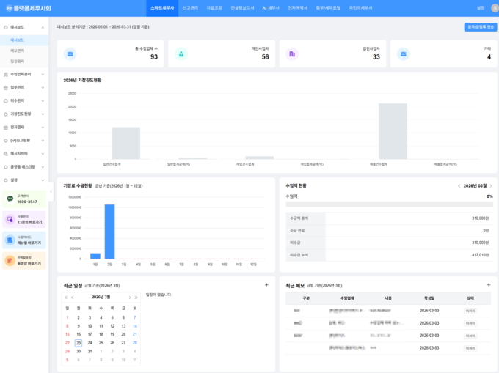This screenshot has height=373, width=499.
Task: Open 고객센터 1600-3547 shortcut
Action: (x=25, y=199)
